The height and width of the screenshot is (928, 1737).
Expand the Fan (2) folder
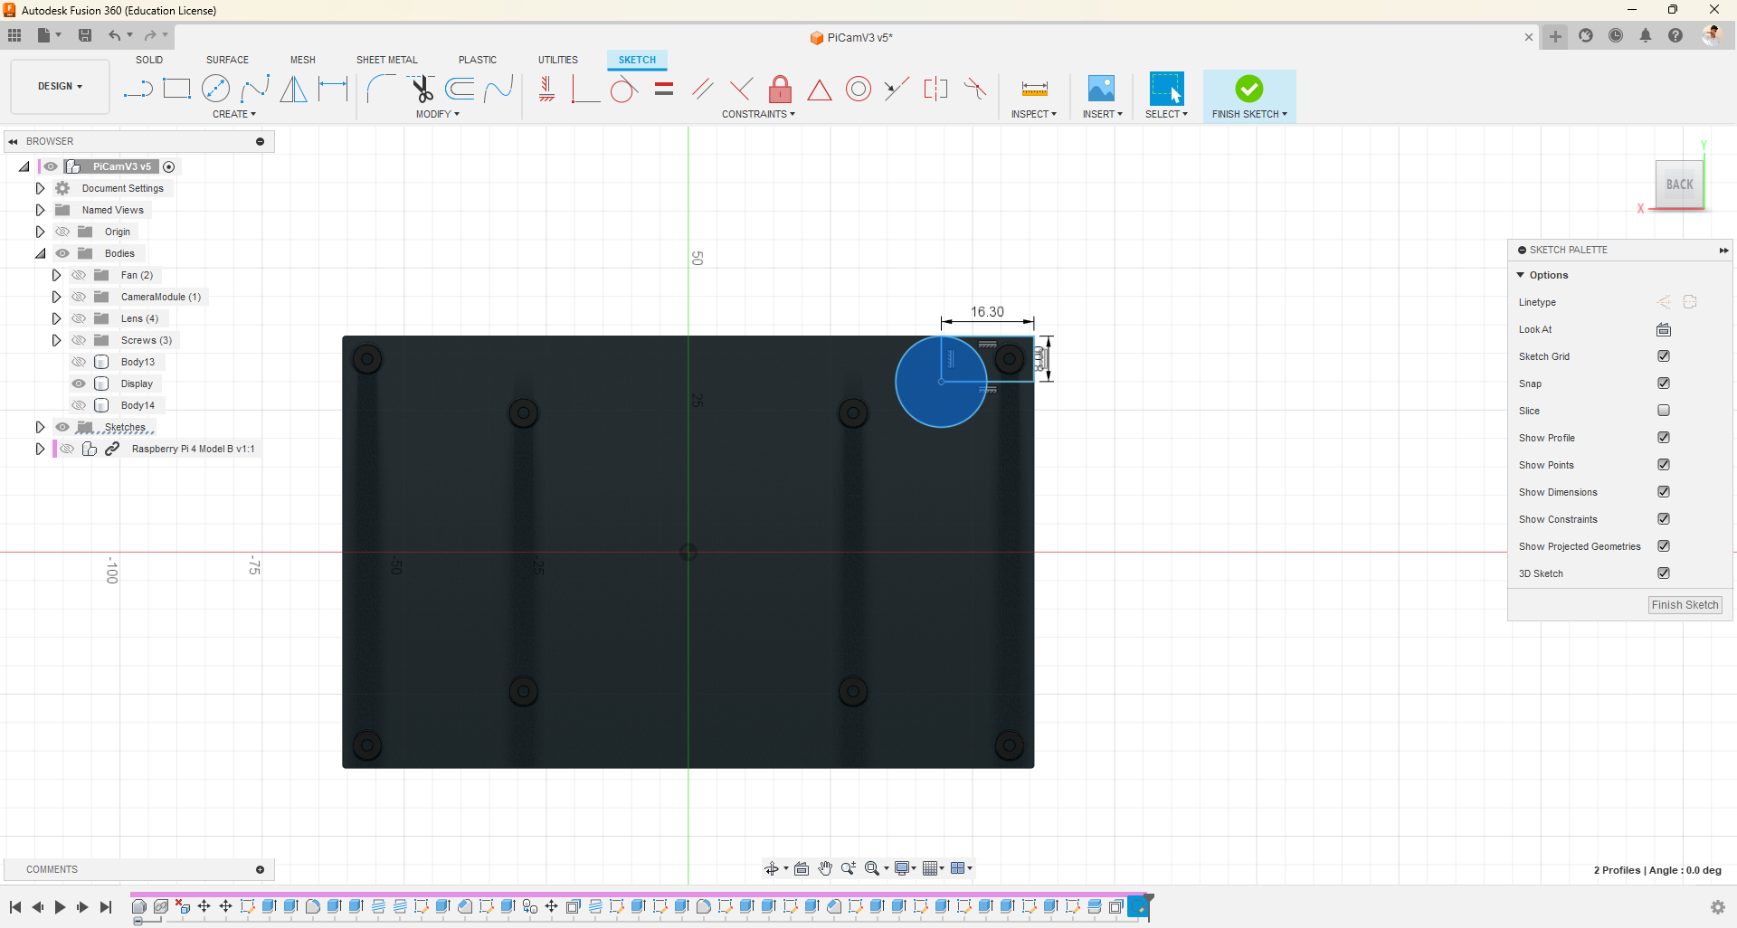coord(56,275)
